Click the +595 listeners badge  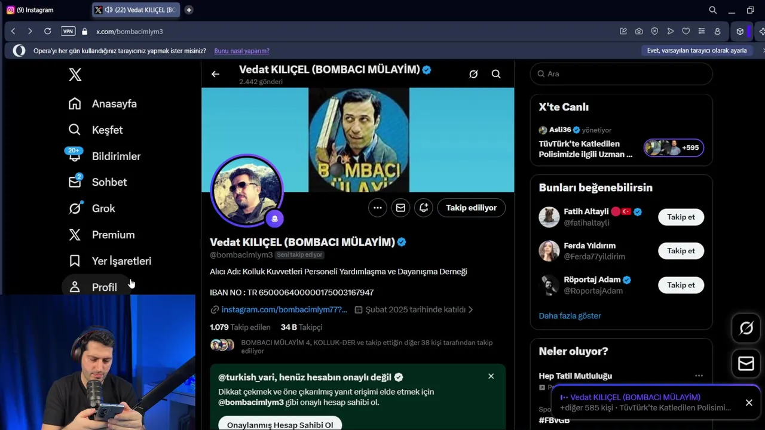click(674, 148)
